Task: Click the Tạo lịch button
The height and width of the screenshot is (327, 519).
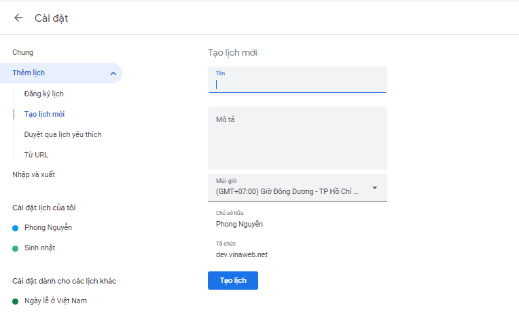Action: point(232,280)
